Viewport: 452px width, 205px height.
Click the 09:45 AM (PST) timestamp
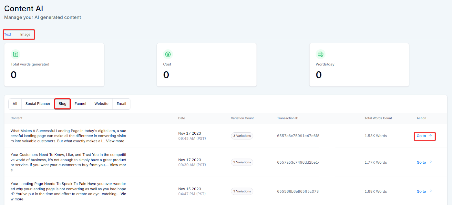pos(192,139)
